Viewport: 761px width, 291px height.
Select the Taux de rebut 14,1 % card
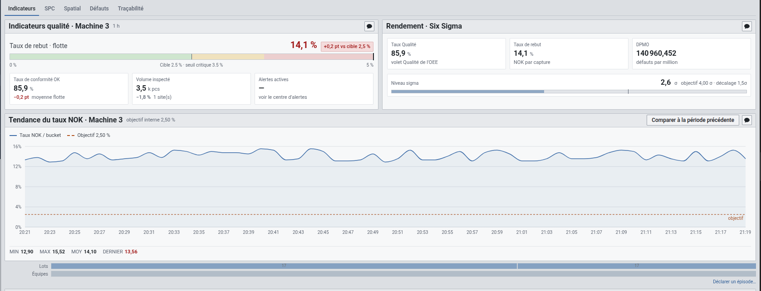point(569,53)
